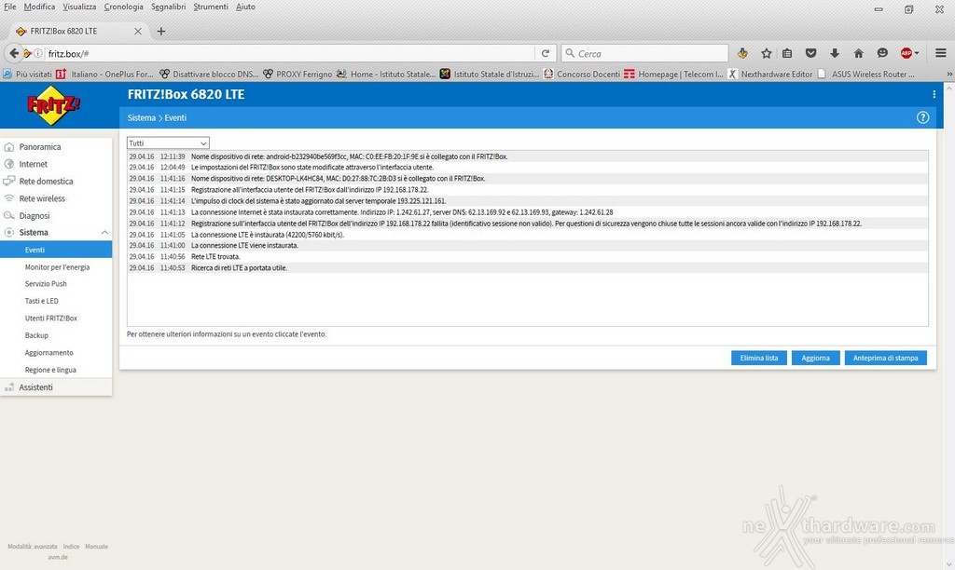Screen dimensions: 955x570
Task: Click Manuale footer link
Action: (x=96, y=547)
